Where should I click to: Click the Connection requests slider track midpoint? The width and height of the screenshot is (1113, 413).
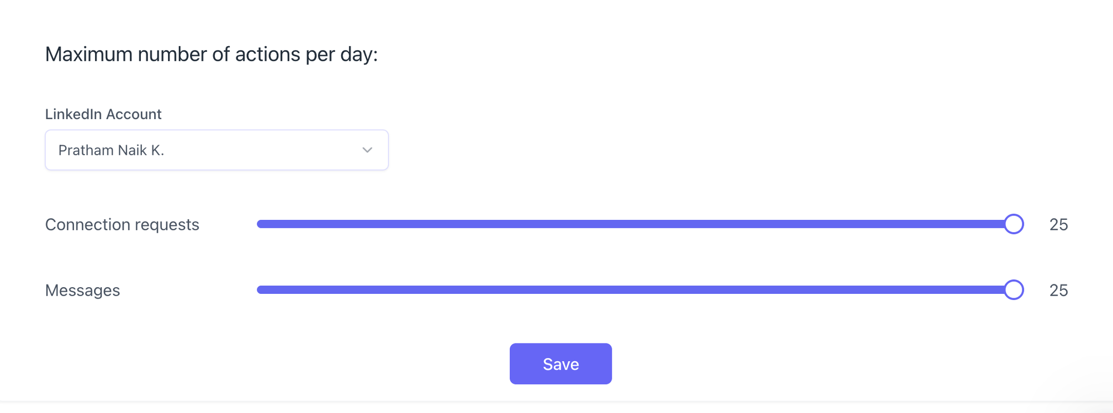click(x=636, y=224)
